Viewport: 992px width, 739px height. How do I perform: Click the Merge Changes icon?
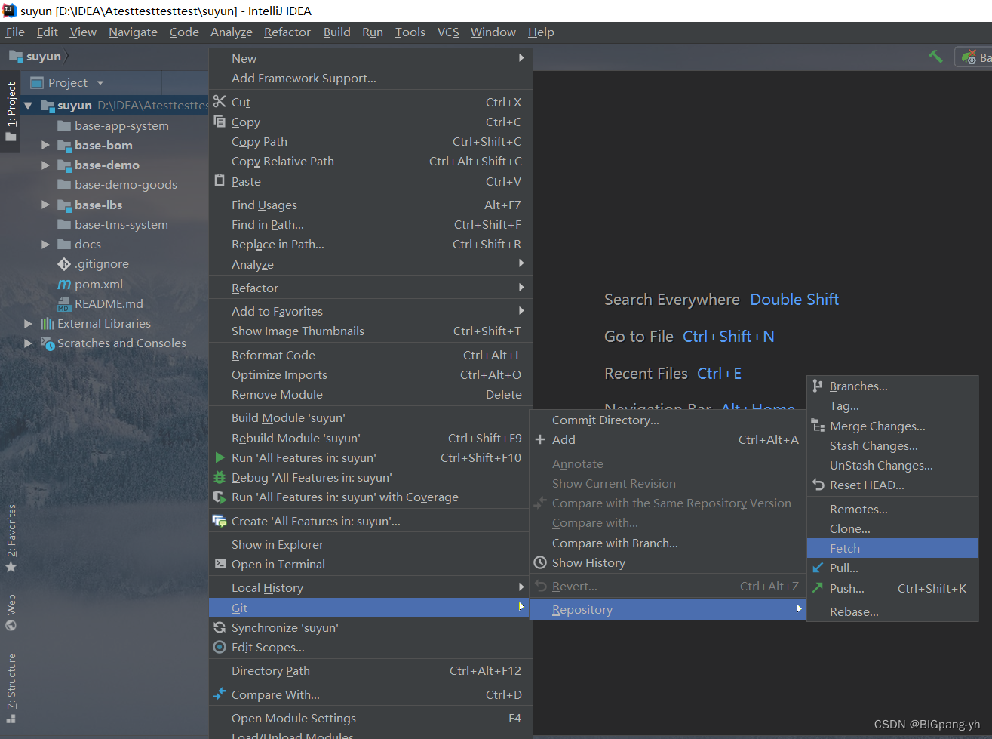818,426
